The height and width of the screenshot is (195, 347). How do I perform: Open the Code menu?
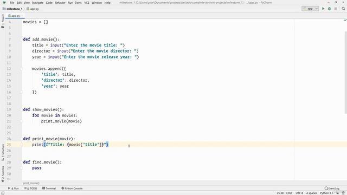point(49,3)
